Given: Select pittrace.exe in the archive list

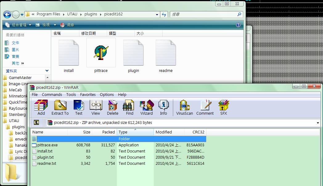Looking at the screenshot, I should point(119,145).
